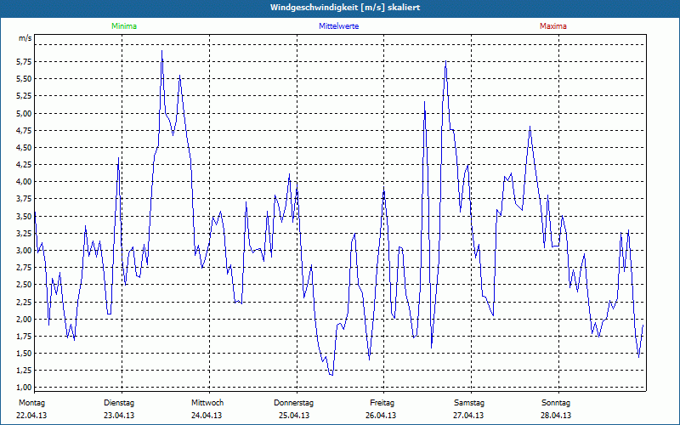The image size is (680, 425).
Task: Click the Dienstag day label
Action: point(119,403)
